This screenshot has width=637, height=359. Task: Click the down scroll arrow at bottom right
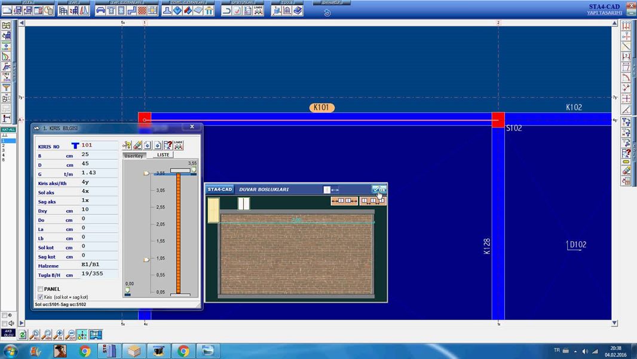point(614,323)
